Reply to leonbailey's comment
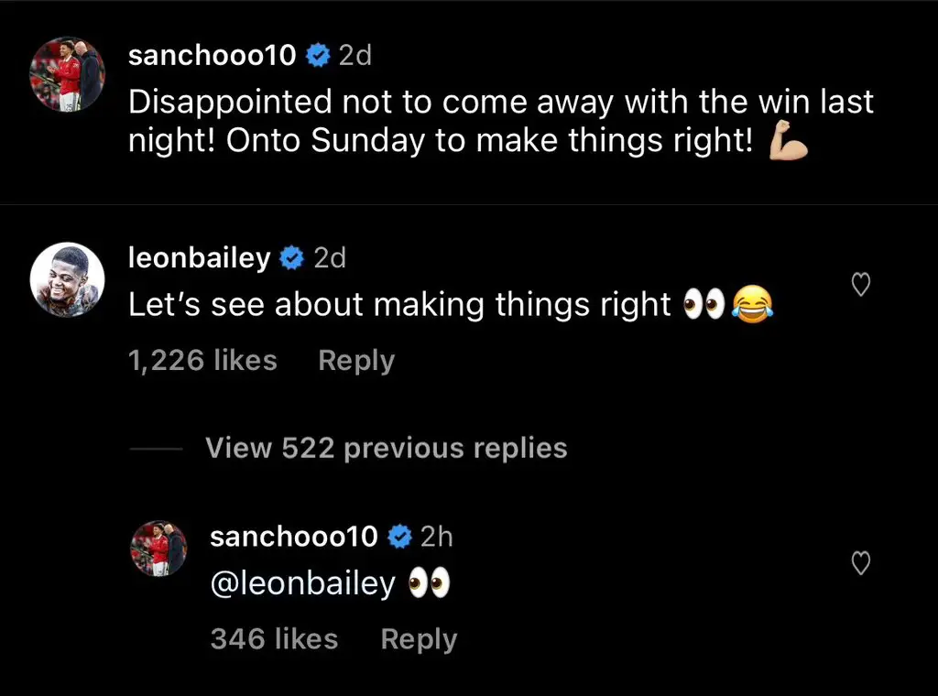This screenshot has width=938, height=696. tap(355, 360)
